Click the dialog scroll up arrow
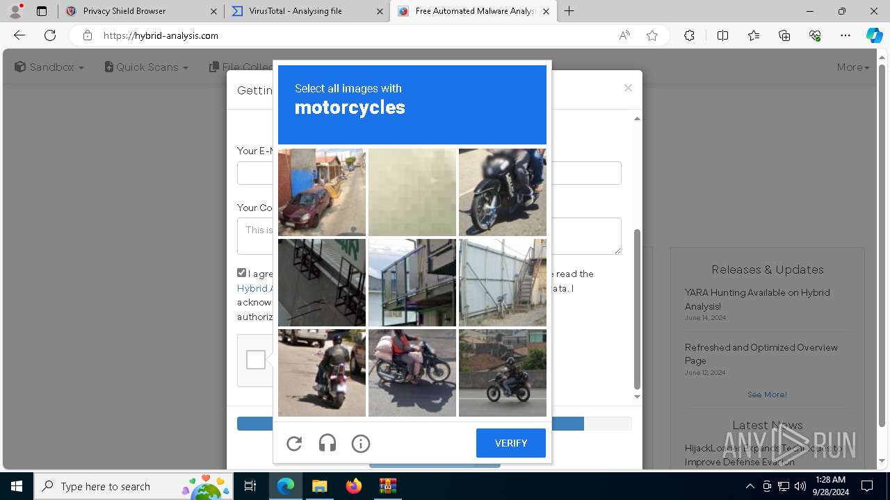This screenshot has height=500, width=890. [637, 119]
